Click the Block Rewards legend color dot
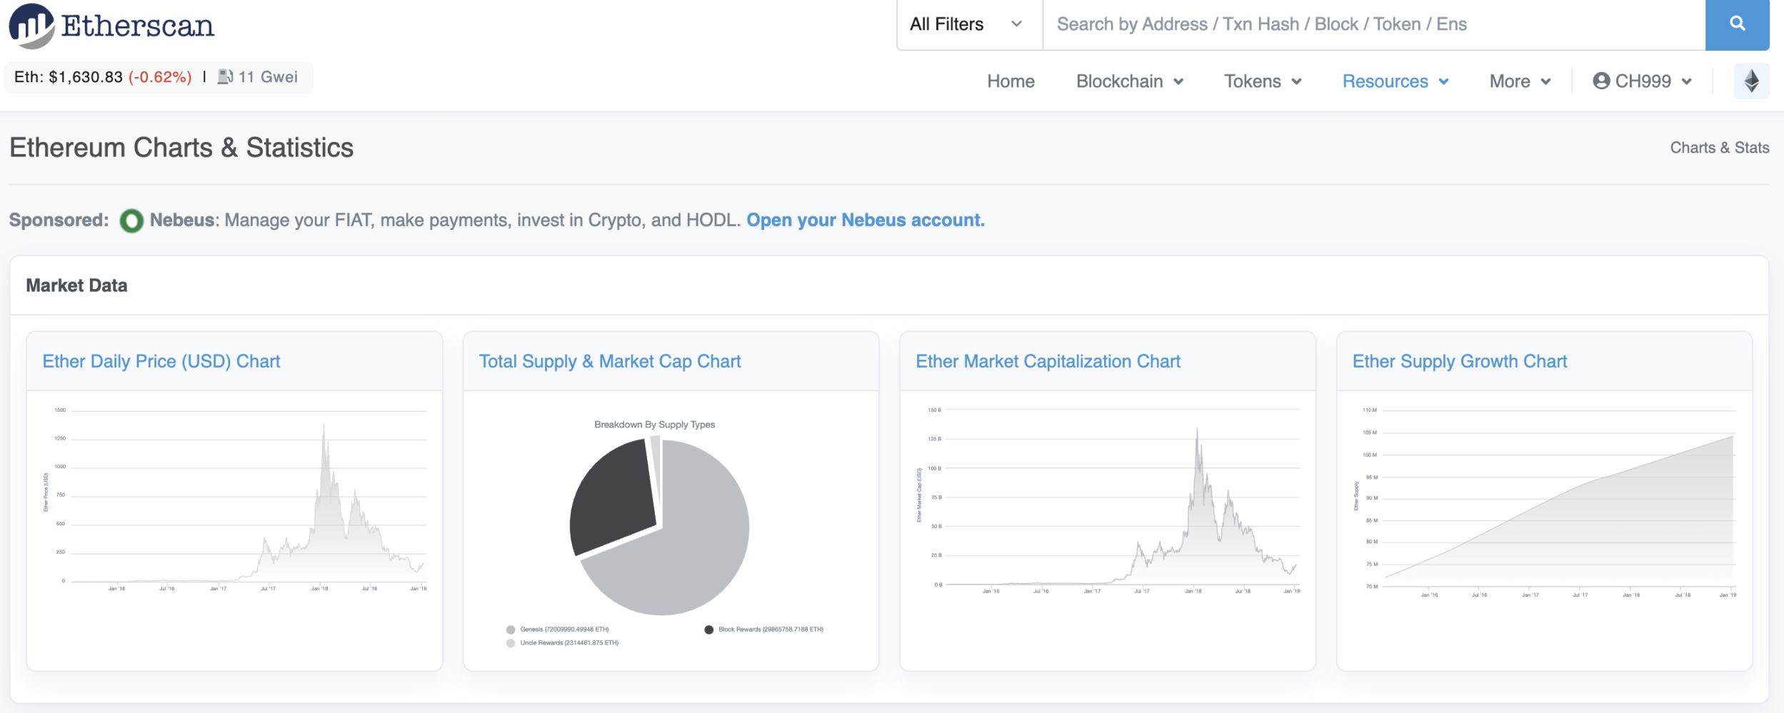The image size is (1784, 713). [x=708, y=629]
